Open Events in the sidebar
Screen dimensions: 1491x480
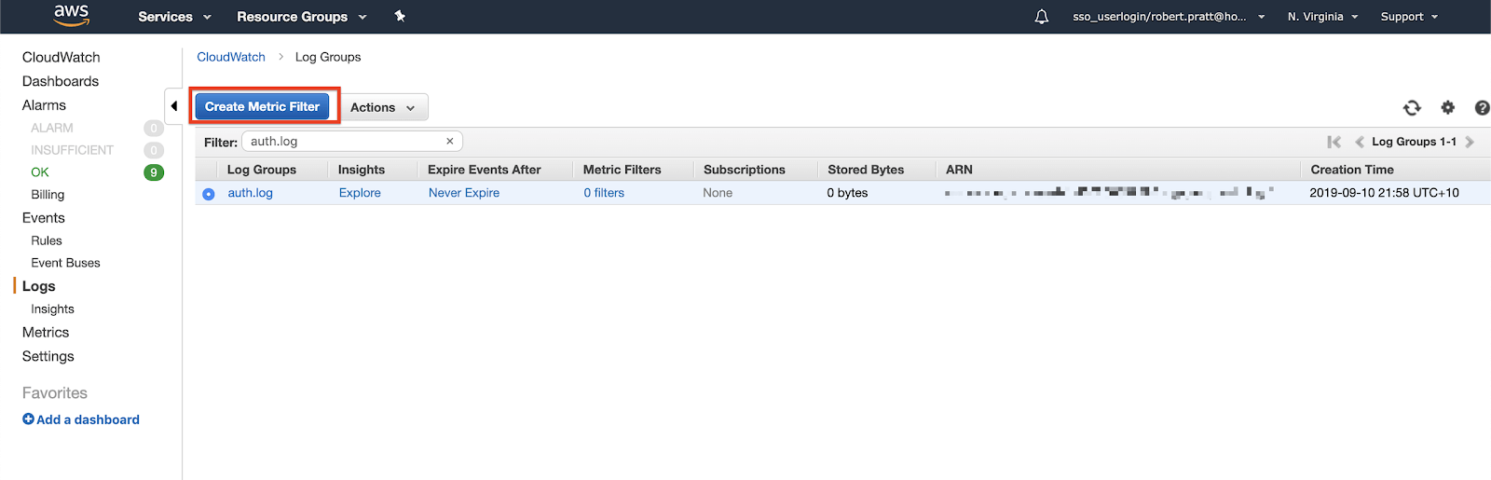[x=44, y=218]
